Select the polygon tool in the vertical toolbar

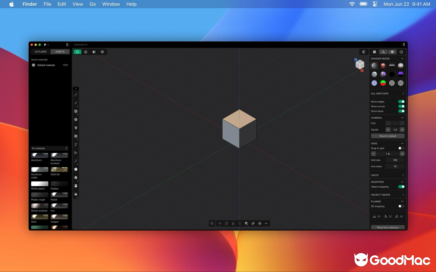(x=76, y=120)
